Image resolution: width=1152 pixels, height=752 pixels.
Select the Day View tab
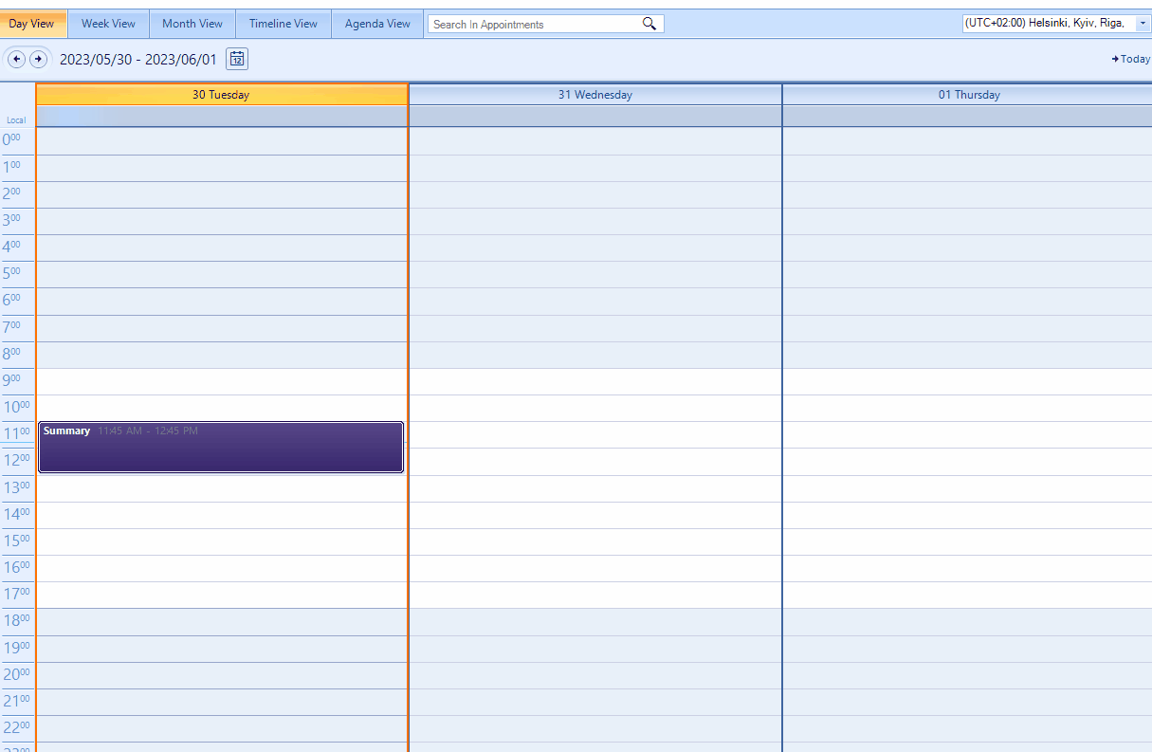pyautogui.click(x=31, y=23)
